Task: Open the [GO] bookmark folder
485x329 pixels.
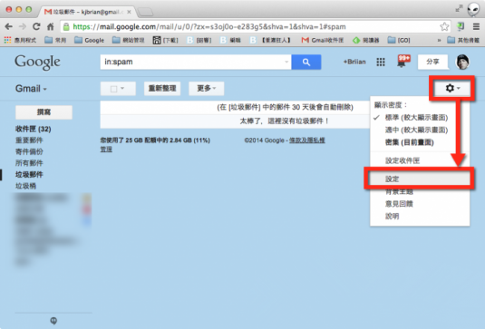Action: 399,40
